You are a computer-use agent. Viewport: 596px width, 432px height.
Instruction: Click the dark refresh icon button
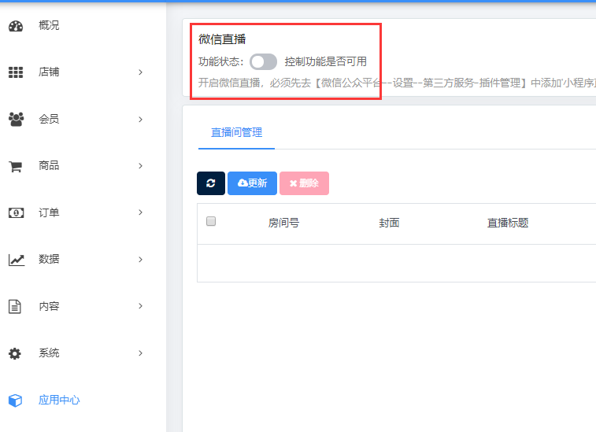[211, 183]
